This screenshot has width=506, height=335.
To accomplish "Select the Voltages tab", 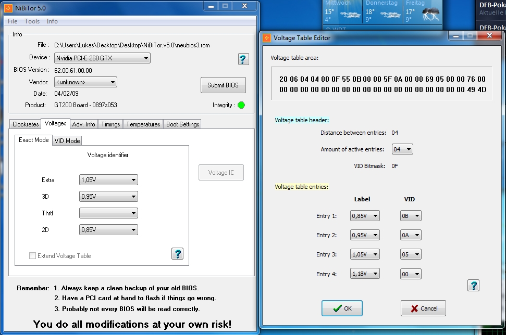I will (56, 123).
